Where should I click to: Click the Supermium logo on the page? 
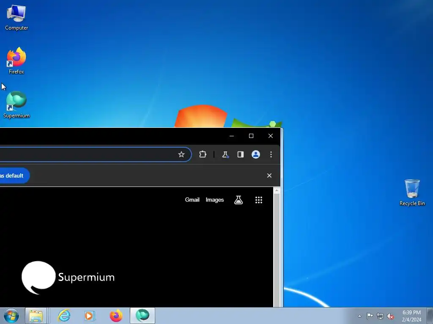click(x=68, y=278)
